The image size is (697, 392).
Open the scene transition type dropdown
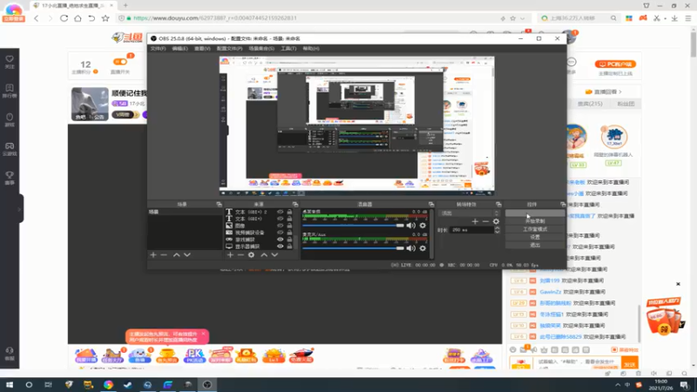tap(470, 213)
